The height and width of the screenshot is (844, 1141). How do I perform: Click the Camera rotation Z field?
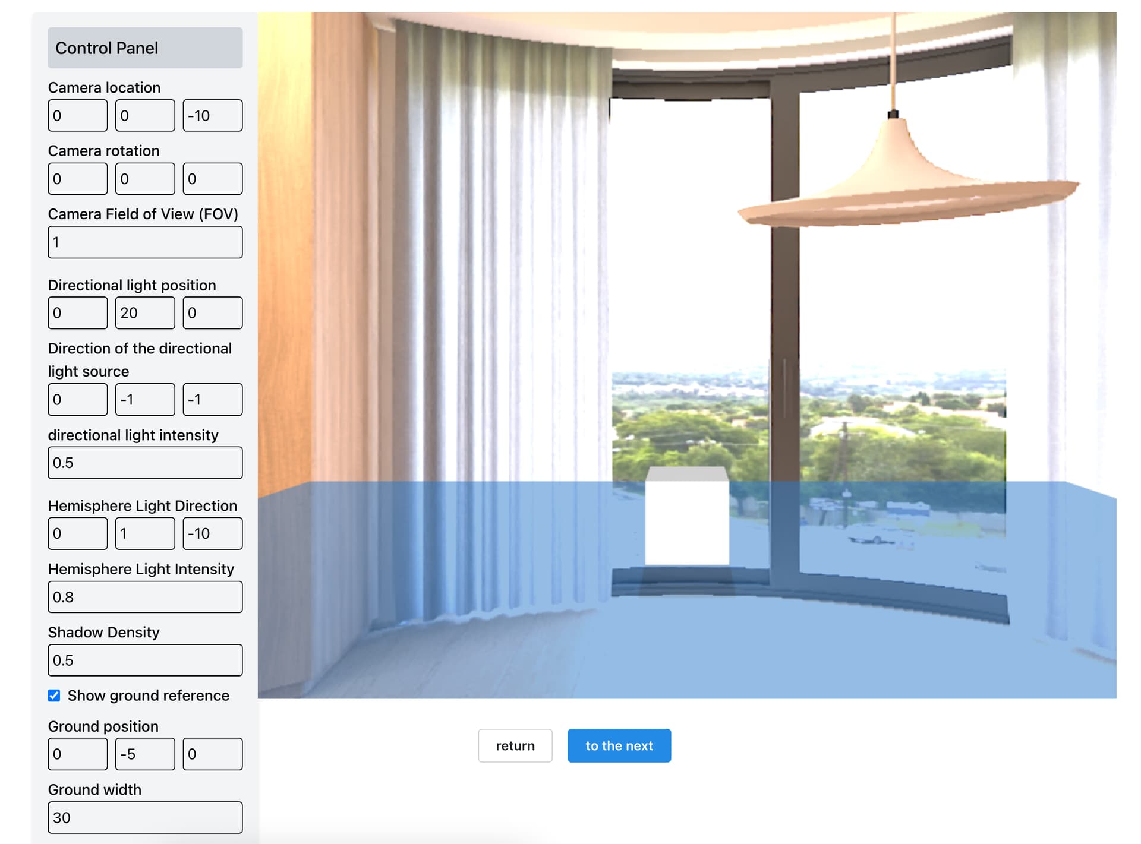coord(213,178)
